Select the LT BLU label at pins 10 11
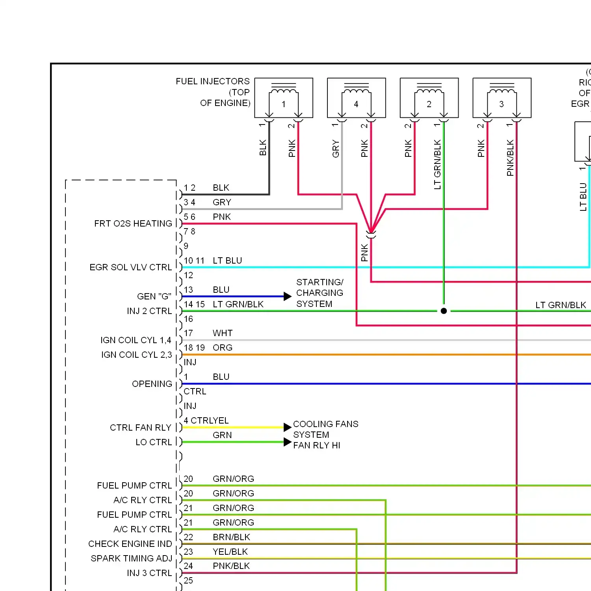This screenshot has height=591, width=591. point(227,261)
